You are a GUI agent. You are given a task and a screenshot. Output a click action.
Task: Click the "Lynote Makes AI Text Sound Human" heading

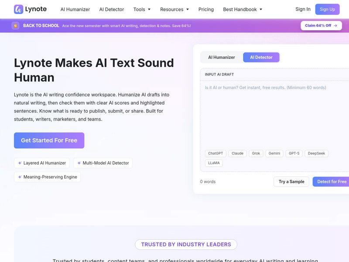coord(94,70)
